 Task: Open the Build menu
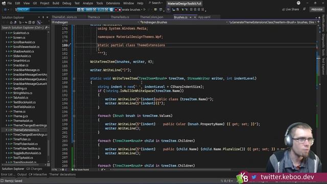tap(56, 4)
